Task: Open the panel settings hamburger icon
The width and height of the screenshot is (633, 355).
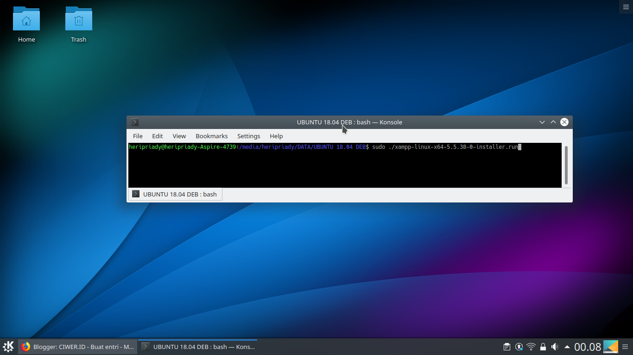Action: point(626,347)
